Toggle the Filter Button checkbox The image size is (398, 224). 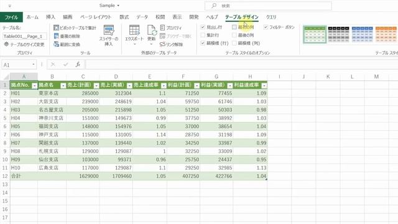pyautogui.click(x=266, y=27)
